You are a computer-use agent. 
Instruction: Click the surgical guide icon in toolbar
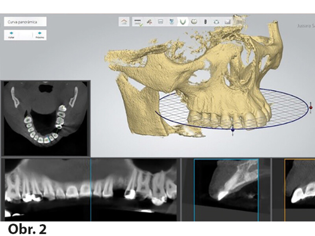(216, 22)
